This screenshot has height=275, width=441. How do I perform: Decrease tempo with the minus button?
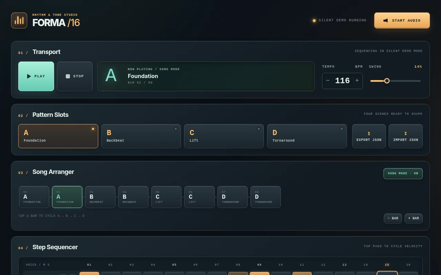tap(328, 81)
